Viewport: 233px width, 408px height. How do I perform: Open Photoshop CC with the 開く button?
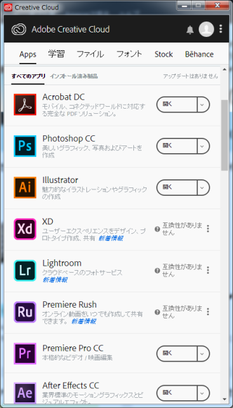click(x=177, y=146)
